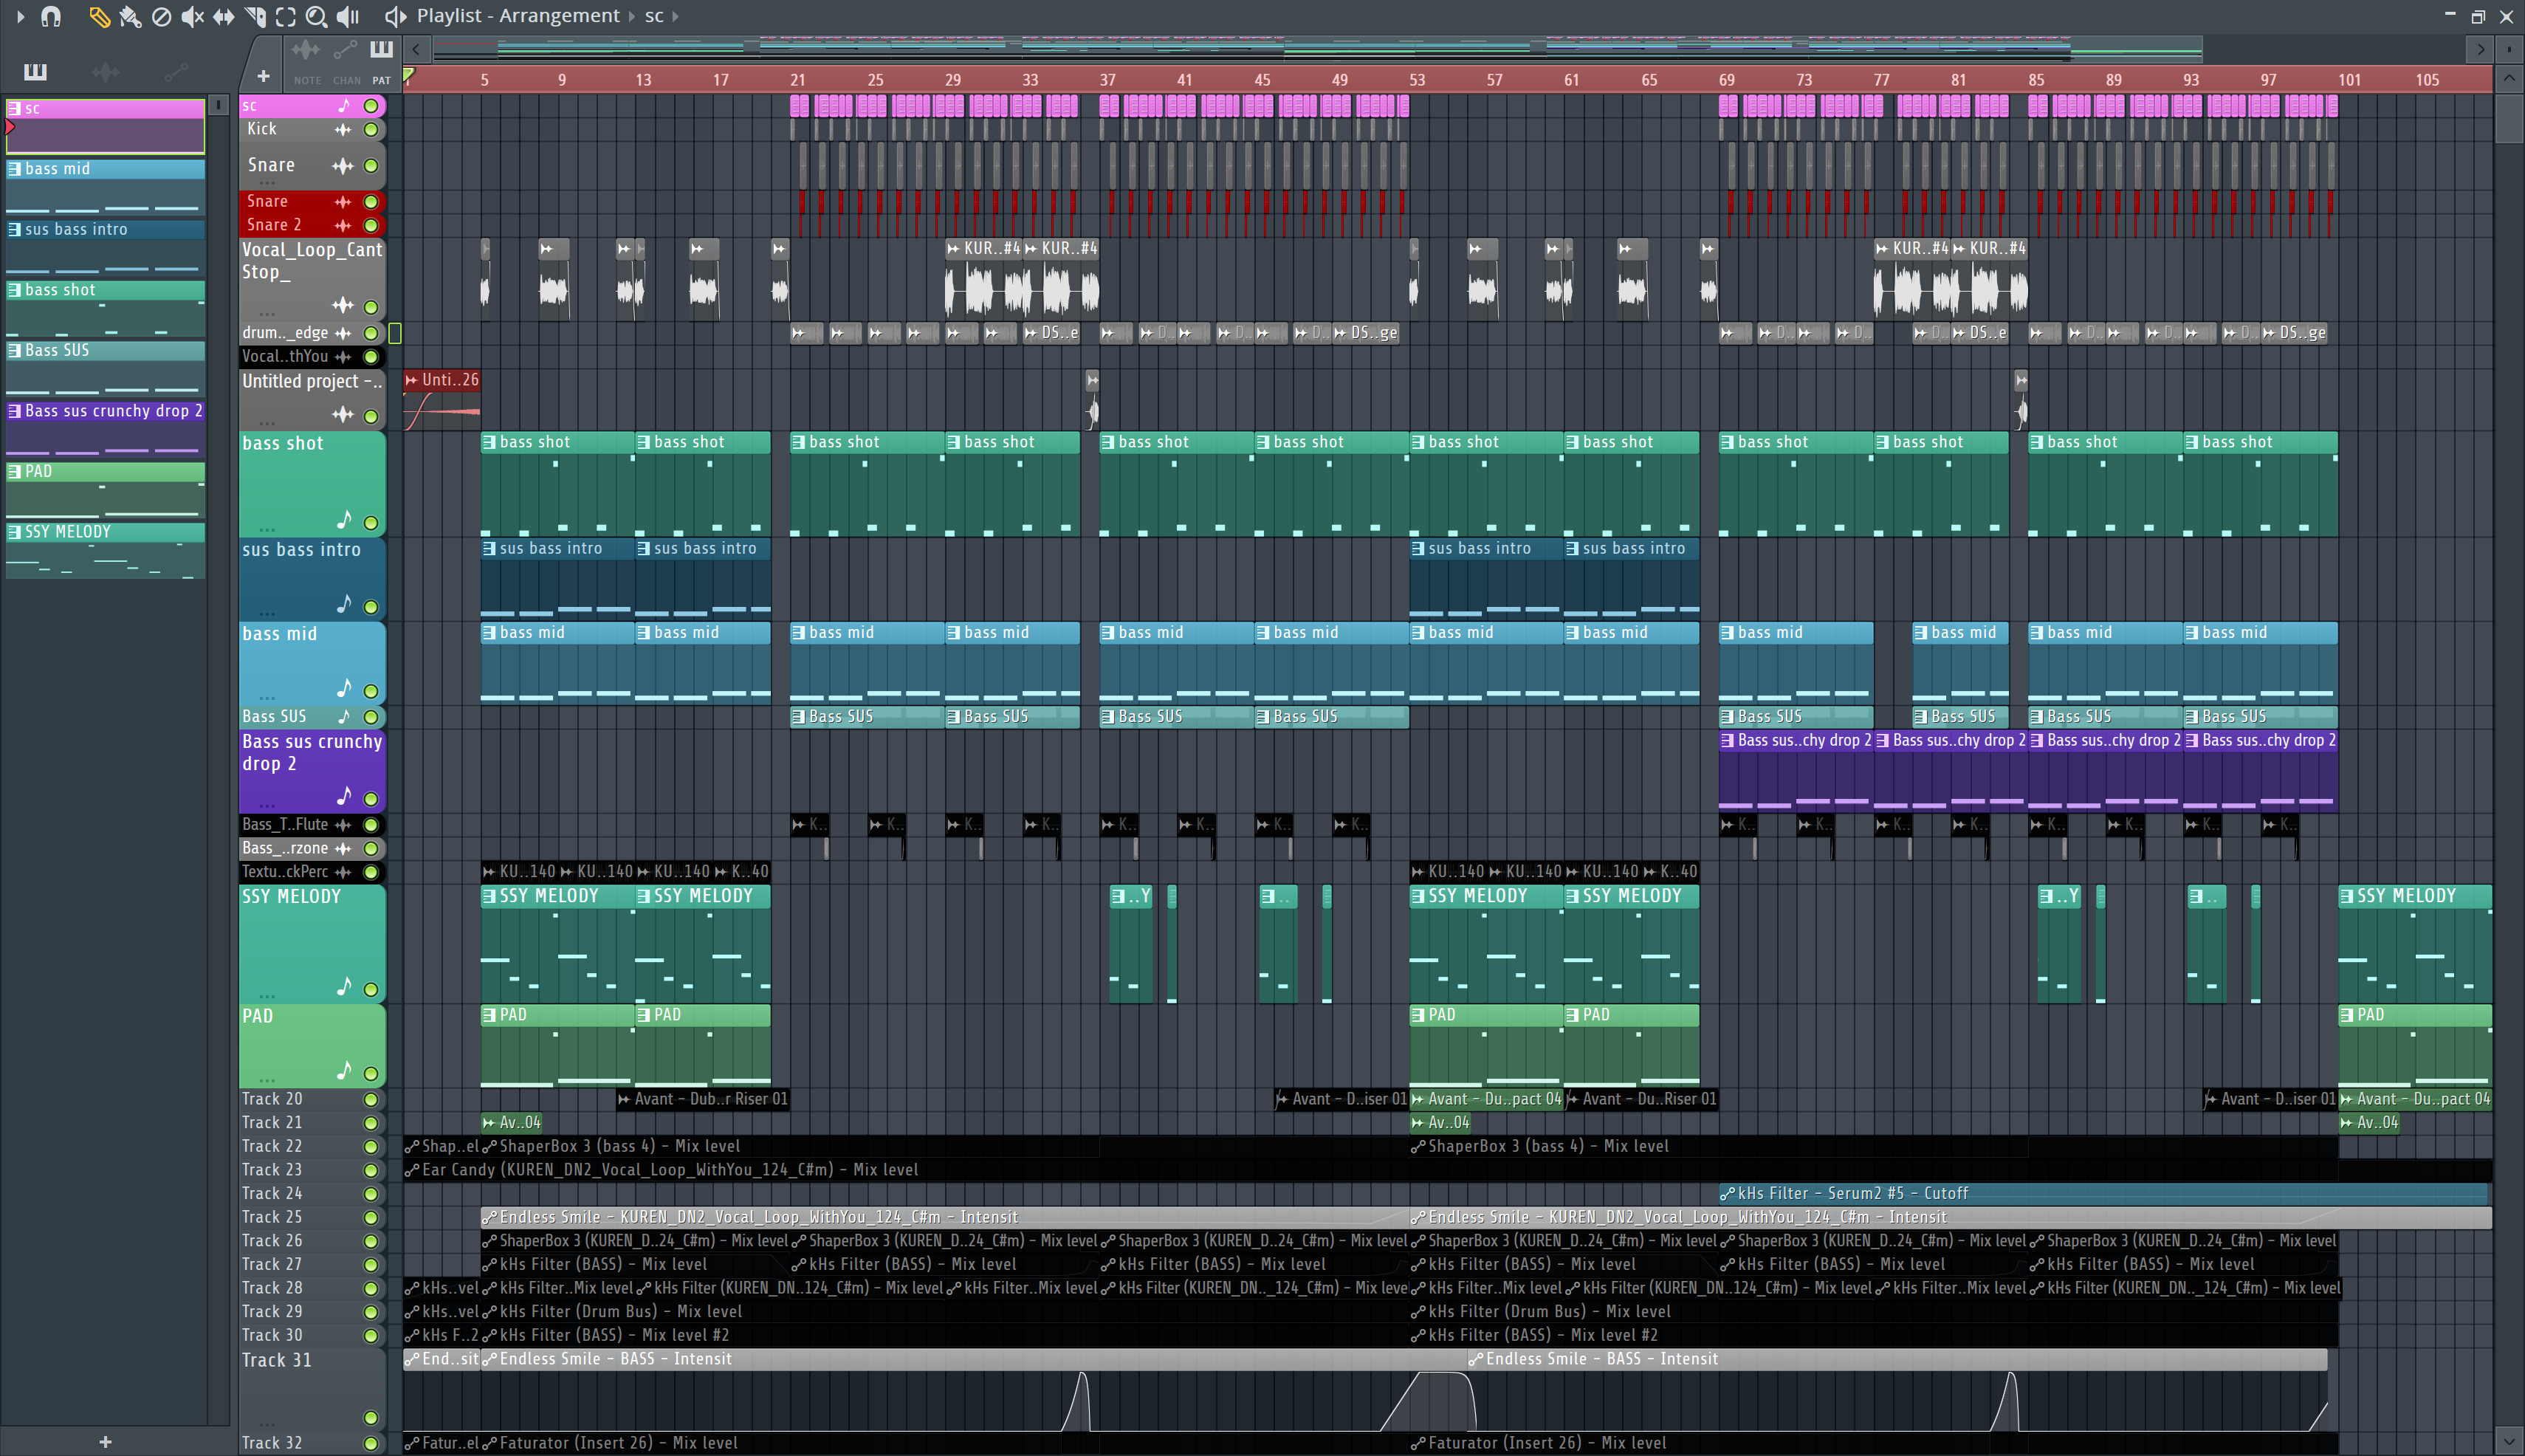Select PAD pattern in picker
Image resolution: width=2525 pixels, height=1456 pixels.
(x=106, y=489)
